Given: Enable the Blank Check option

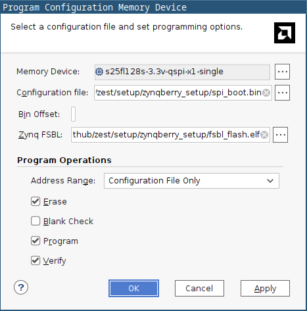Looking at the screenshot, I should click(35, 221).
